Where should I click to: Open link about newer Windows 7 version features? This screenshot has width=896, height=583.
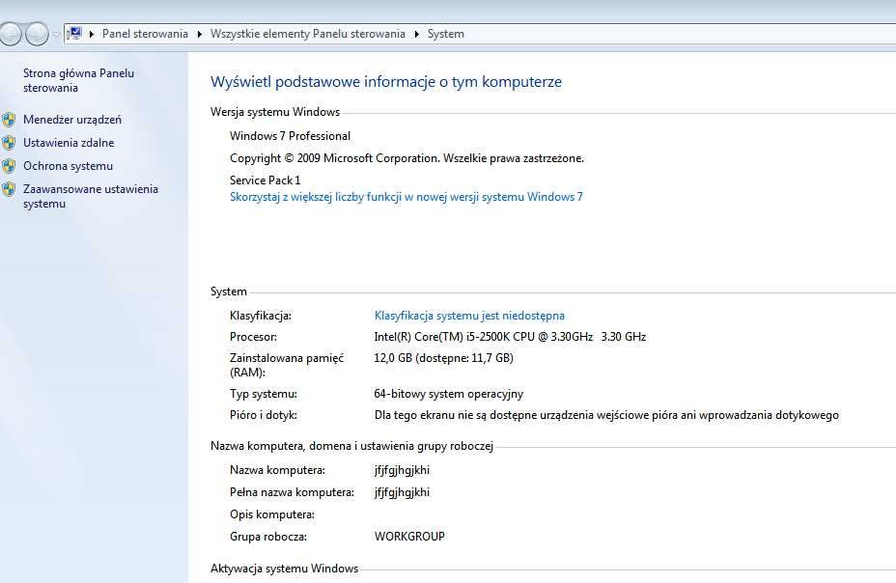[x=406, y=197]
